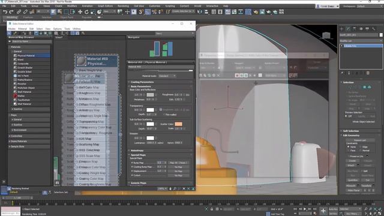Select the Edge constraint radio button
The image size is (384, 216).
(x=361, y=146)
